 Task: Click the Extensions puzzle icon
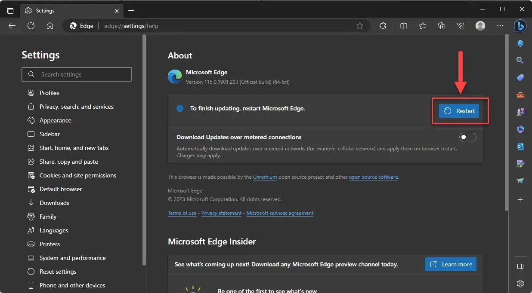383,26
